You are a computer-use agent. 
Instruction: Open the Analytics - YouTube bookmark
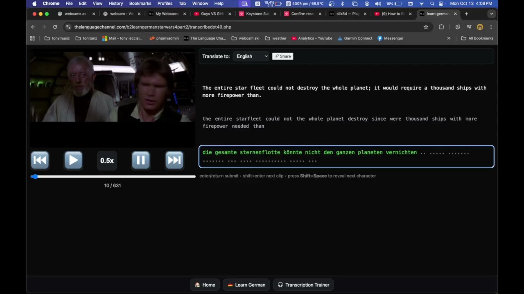312,38
